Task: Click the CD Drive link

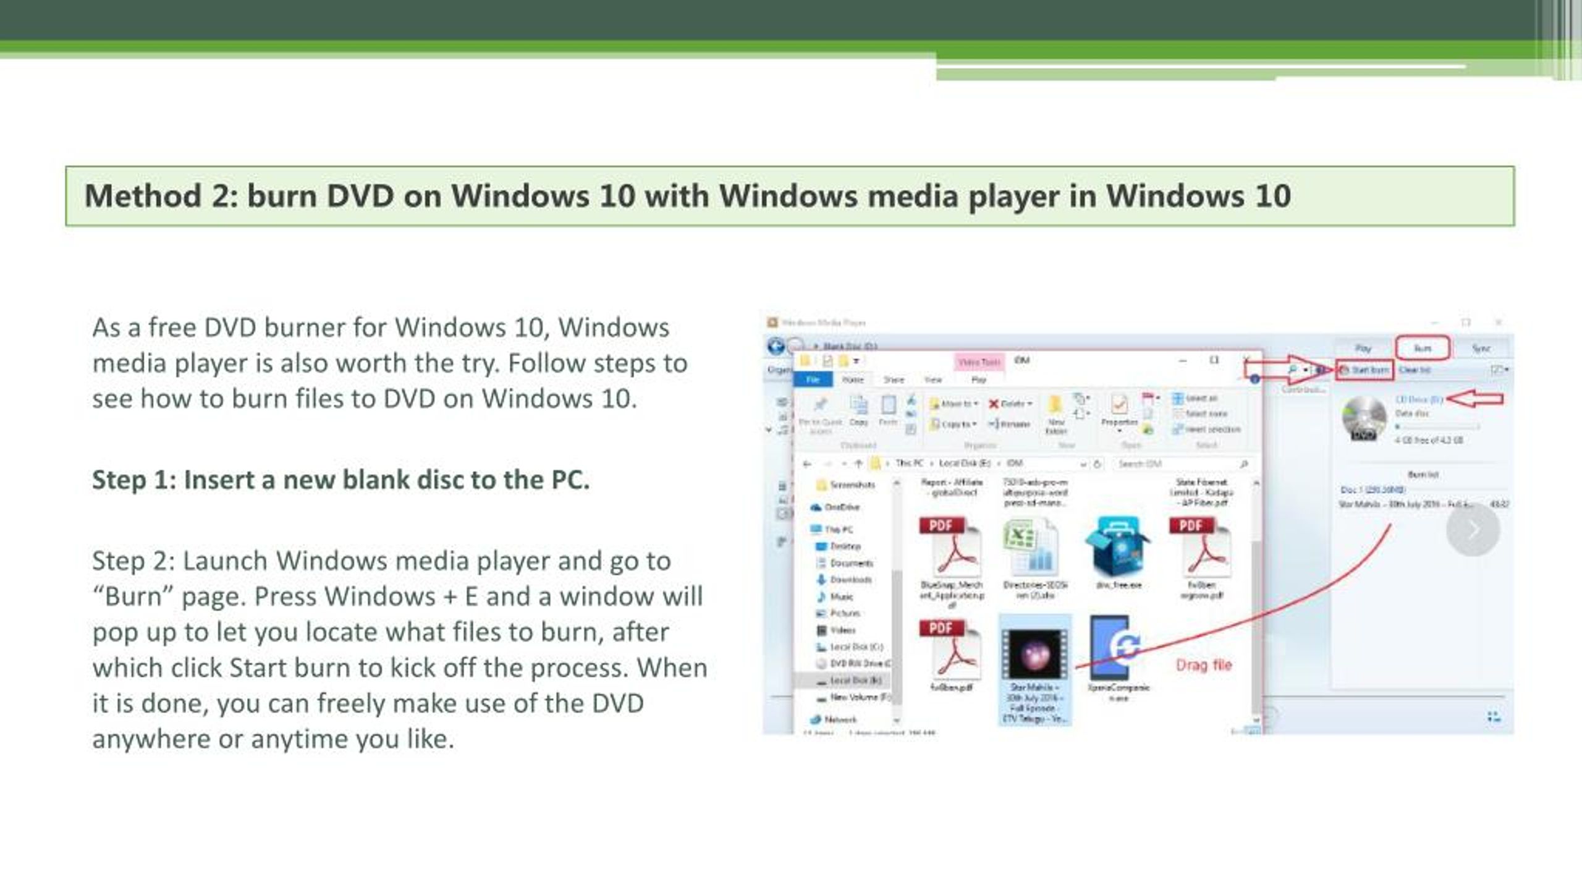Action: click(1418, 400)
